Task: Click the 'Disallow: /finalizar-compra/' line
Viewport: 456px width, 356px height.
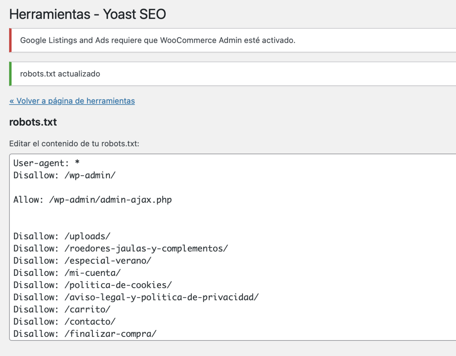Action: point(85,334)
